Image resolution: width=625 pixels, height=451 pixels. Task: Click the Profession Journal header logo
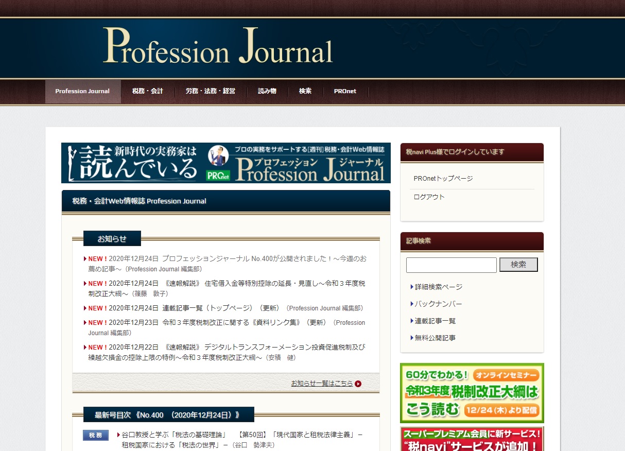click(218, 46)
